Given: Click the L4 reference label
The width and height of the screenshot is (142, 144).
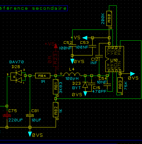Looking at the screenshot, I should pos(72,69).
